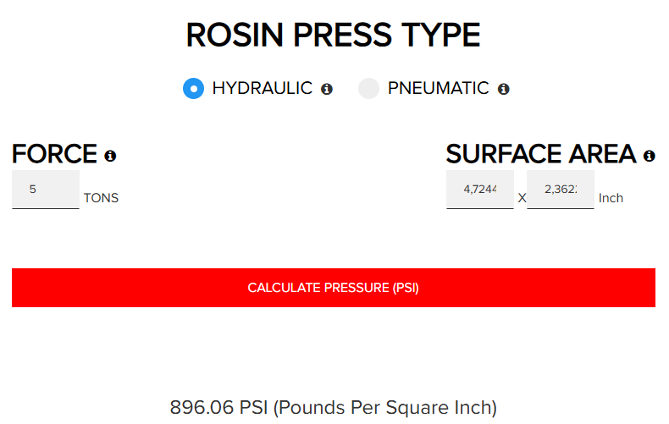Select the Pneumatic radio button
This screenshot has width=669, height=424.
pyautogui.click(x=368, y=89)
